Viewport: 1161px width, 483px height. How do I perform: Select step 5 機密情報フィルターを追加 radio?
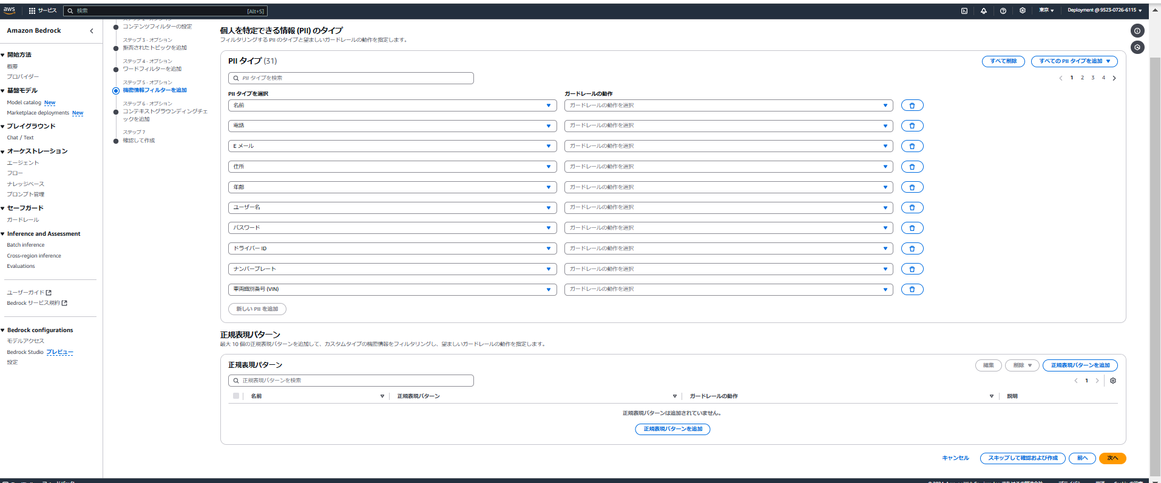tap(116, 91)
